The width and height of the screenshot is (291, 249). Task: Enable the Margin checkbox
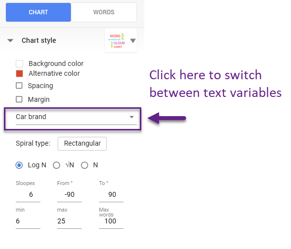(x=19, y=99)
